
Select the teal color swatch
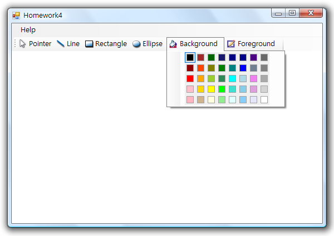click(x=232, y=68)
